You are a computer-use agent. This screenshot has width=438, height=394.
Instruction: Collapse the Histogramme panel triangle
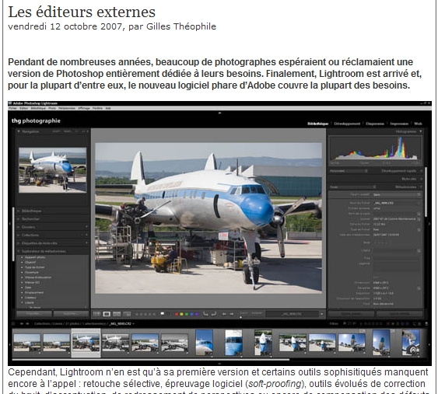tap(420, 131)
